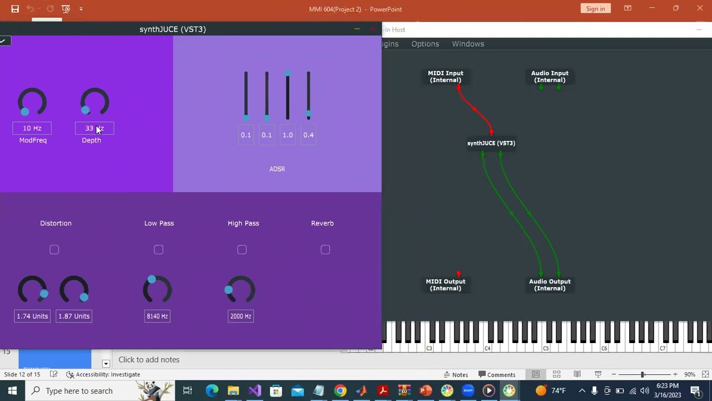Image resolution: width=712 pixels, height=401 pixels.
Task: Enable the Low Pass checkbox
Action: point(159,250)
